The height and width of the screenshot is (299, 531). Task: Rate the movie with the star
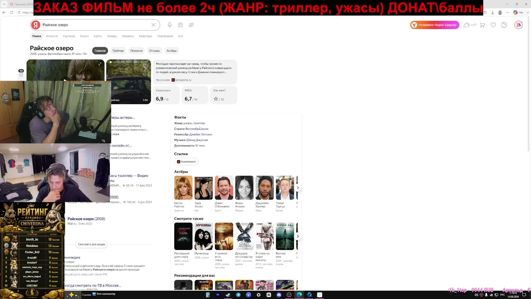(x=216, y=99)
